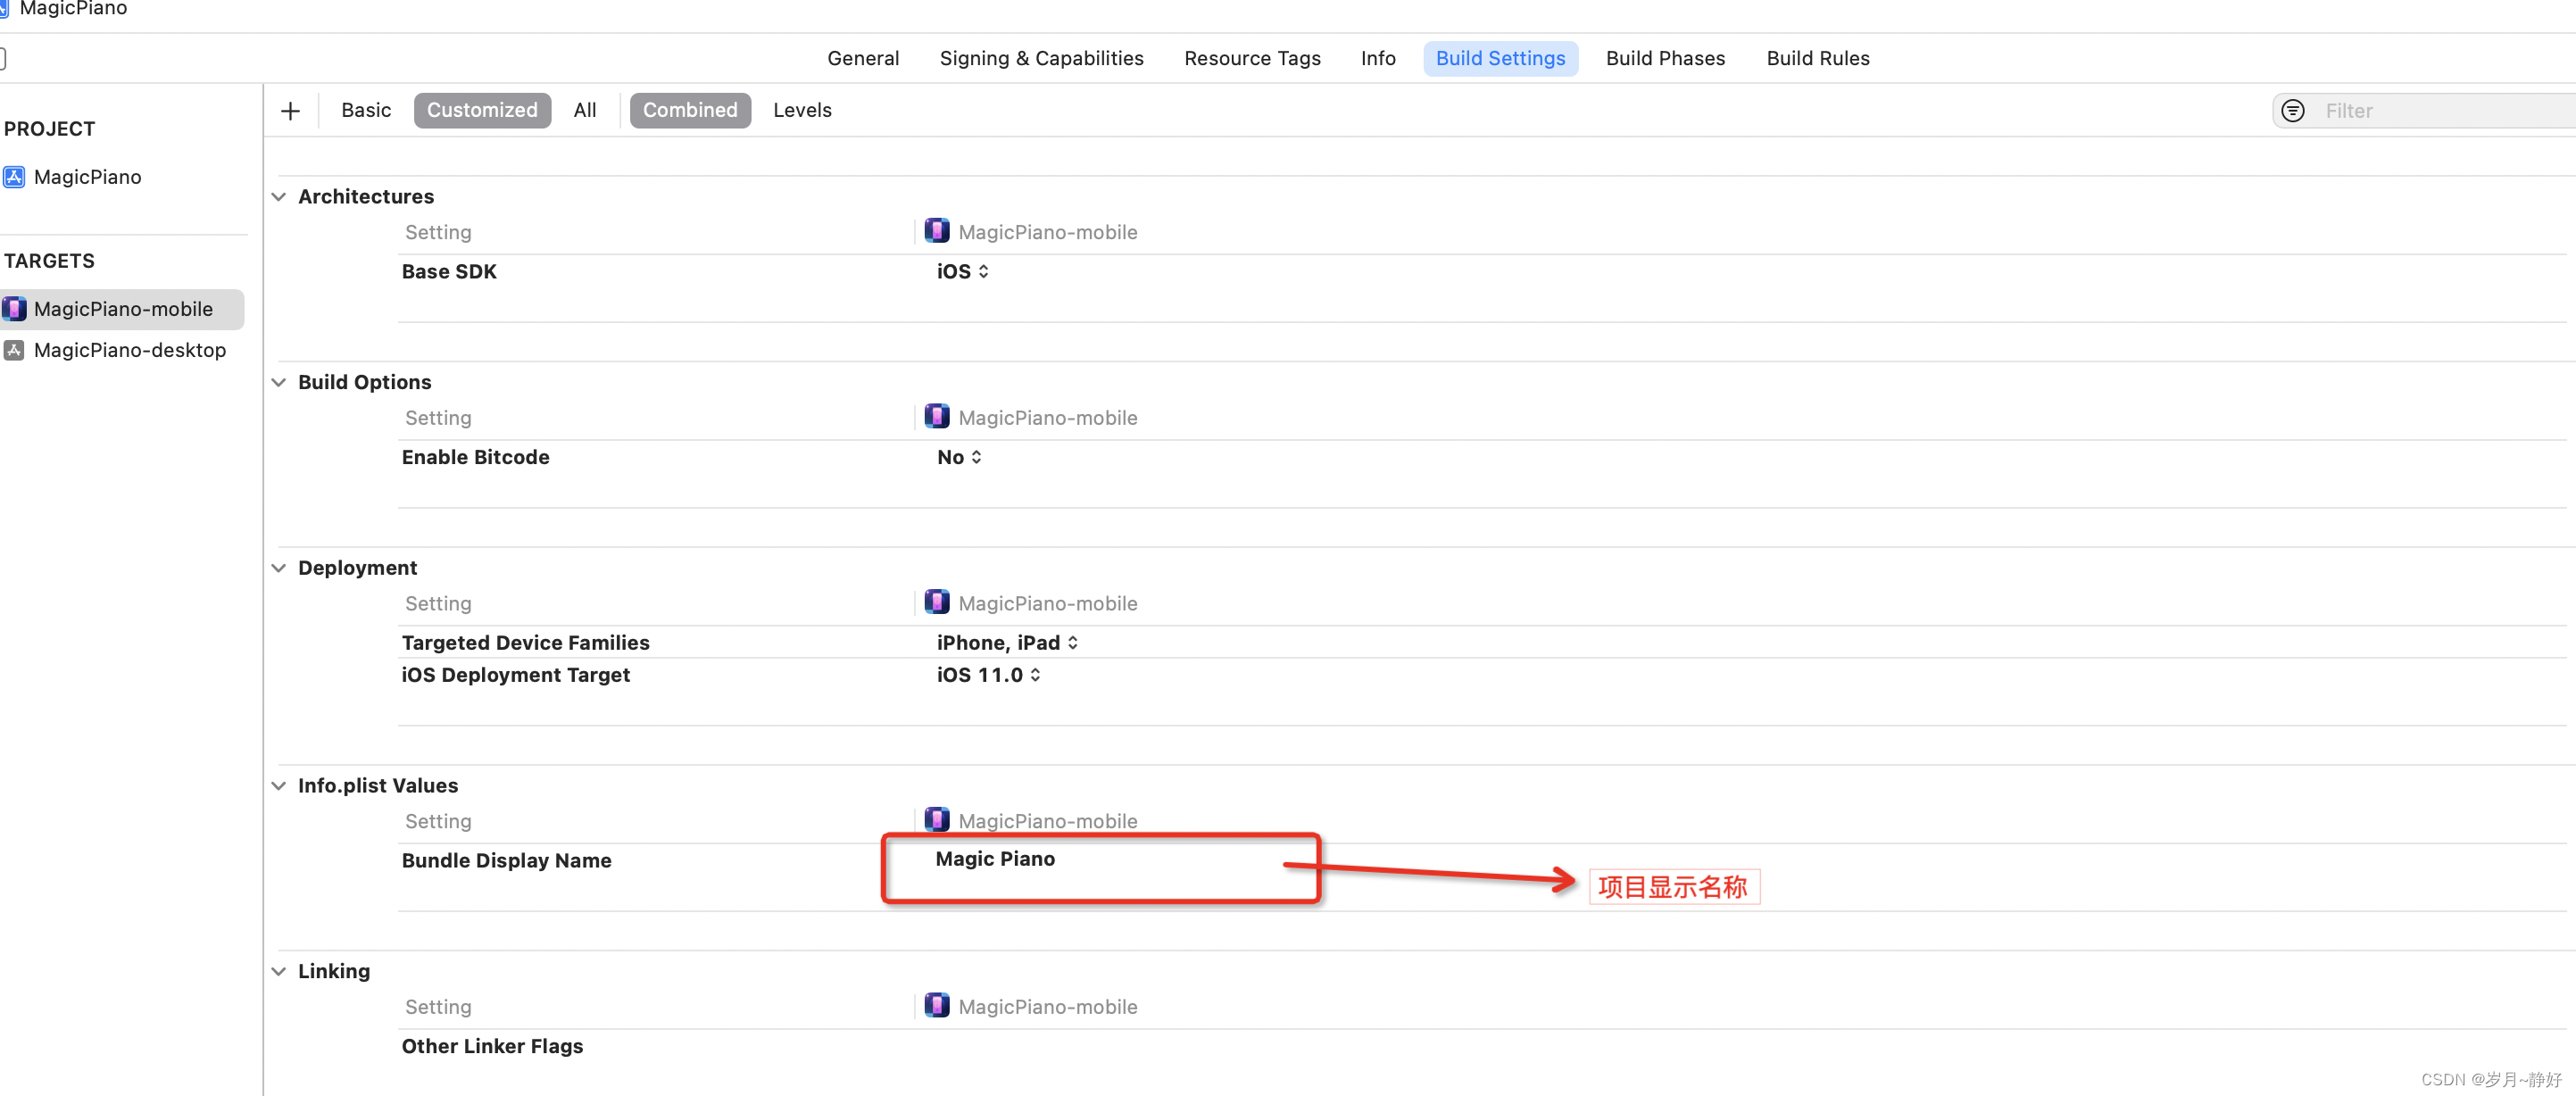
Task: Click the filter icon in search field
Action: coord(2293,110)
